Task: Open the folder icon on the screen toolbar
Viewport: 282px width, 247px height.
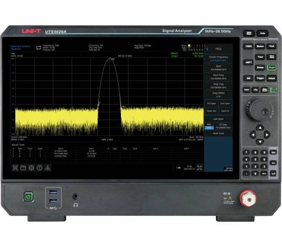Action: click(x=23, y=168)
